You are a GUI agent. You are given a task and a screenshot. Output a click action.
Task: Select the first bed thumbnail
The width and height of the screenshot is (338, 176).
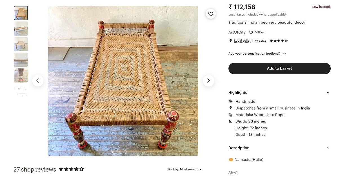pos(21,13)
